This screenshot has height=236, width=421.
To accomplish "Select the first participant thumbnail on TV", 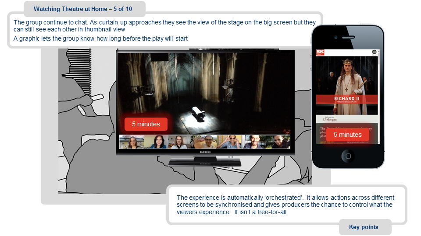I will click(132, 142).
